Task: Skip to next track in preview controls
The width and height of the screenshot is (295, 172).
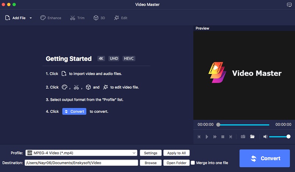Action: [231, 137]
